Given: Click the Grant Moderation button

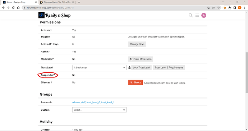Looking at the screenshot, I should (x=141, y=59).
